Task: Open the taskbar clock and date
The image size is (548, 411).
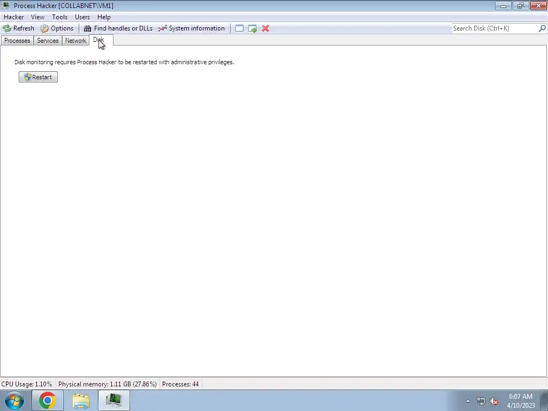Action: tap(521, 401)
